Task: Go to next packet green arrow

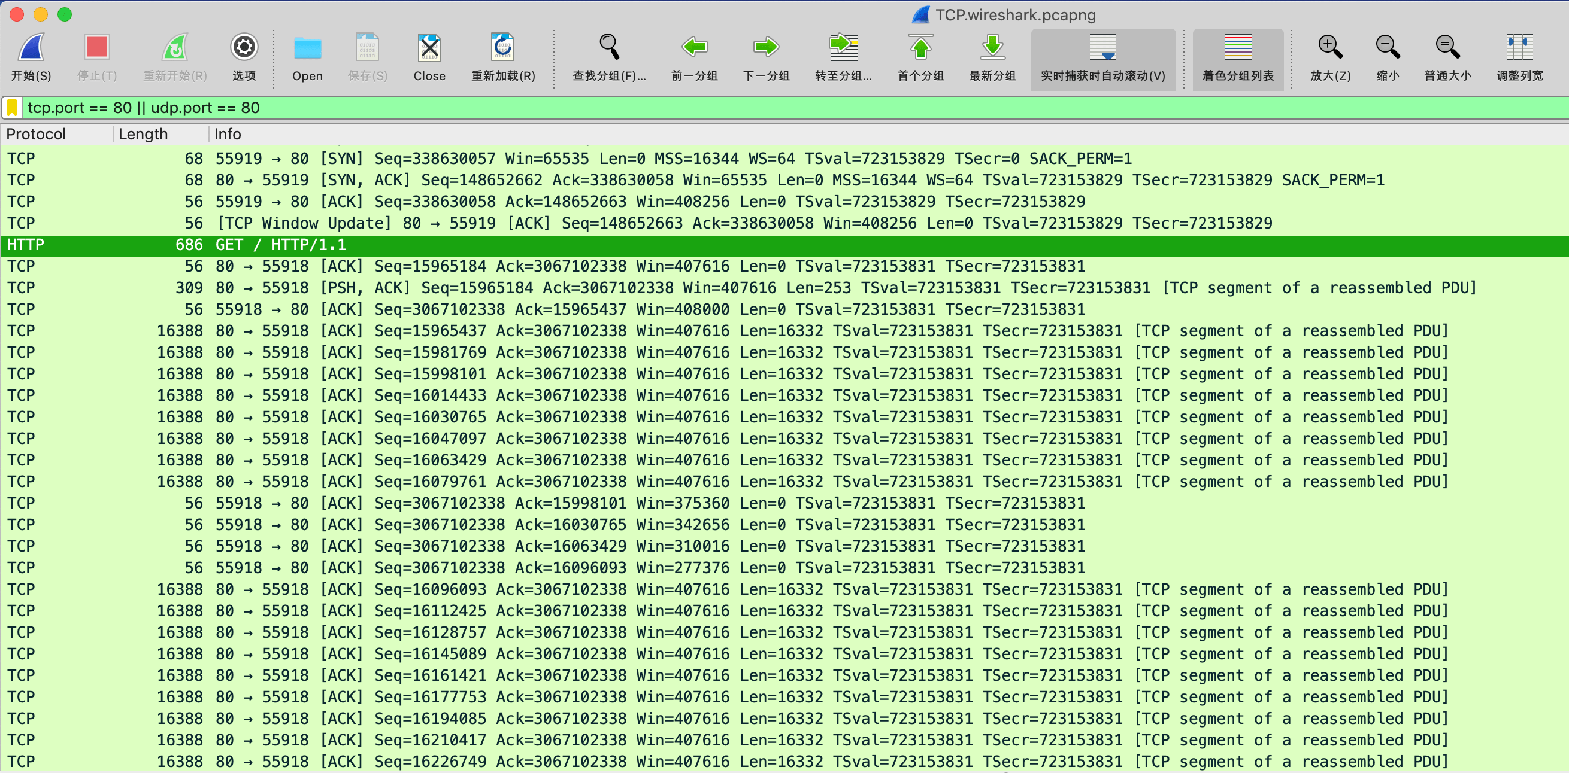Action: point(765,47)
